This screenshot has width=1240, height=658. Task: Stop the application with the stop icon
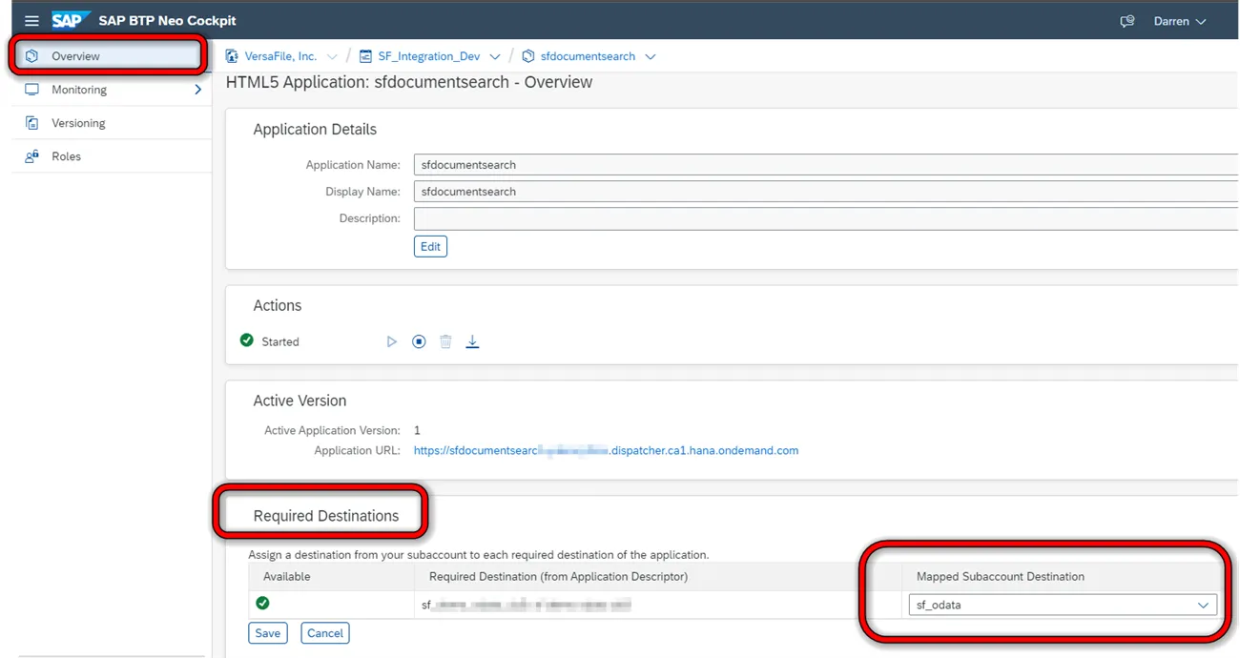pos(419,341)
